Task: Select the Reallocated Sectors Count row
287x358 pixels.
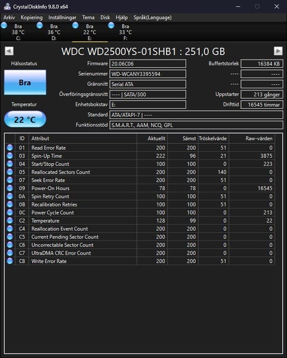Action: pos(140,172)
